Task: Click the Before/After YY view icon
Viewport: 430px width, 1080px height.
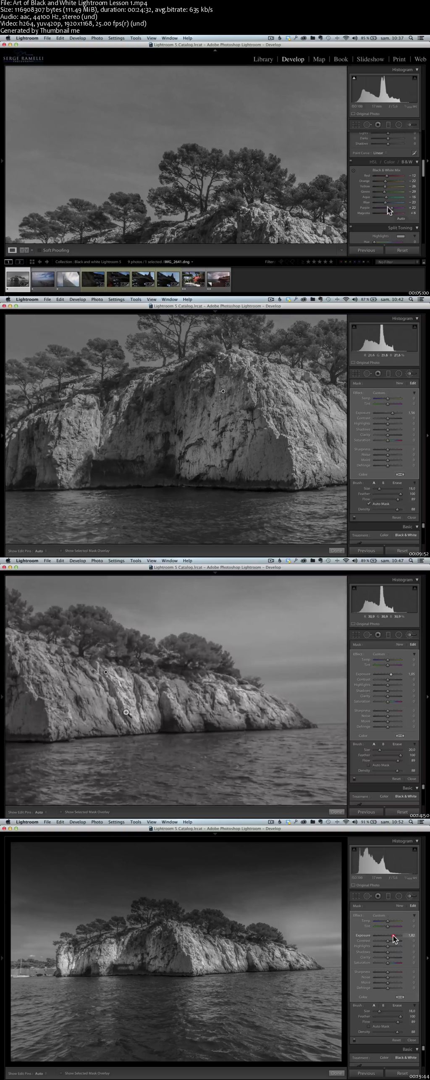Action: tap(24, 250)
